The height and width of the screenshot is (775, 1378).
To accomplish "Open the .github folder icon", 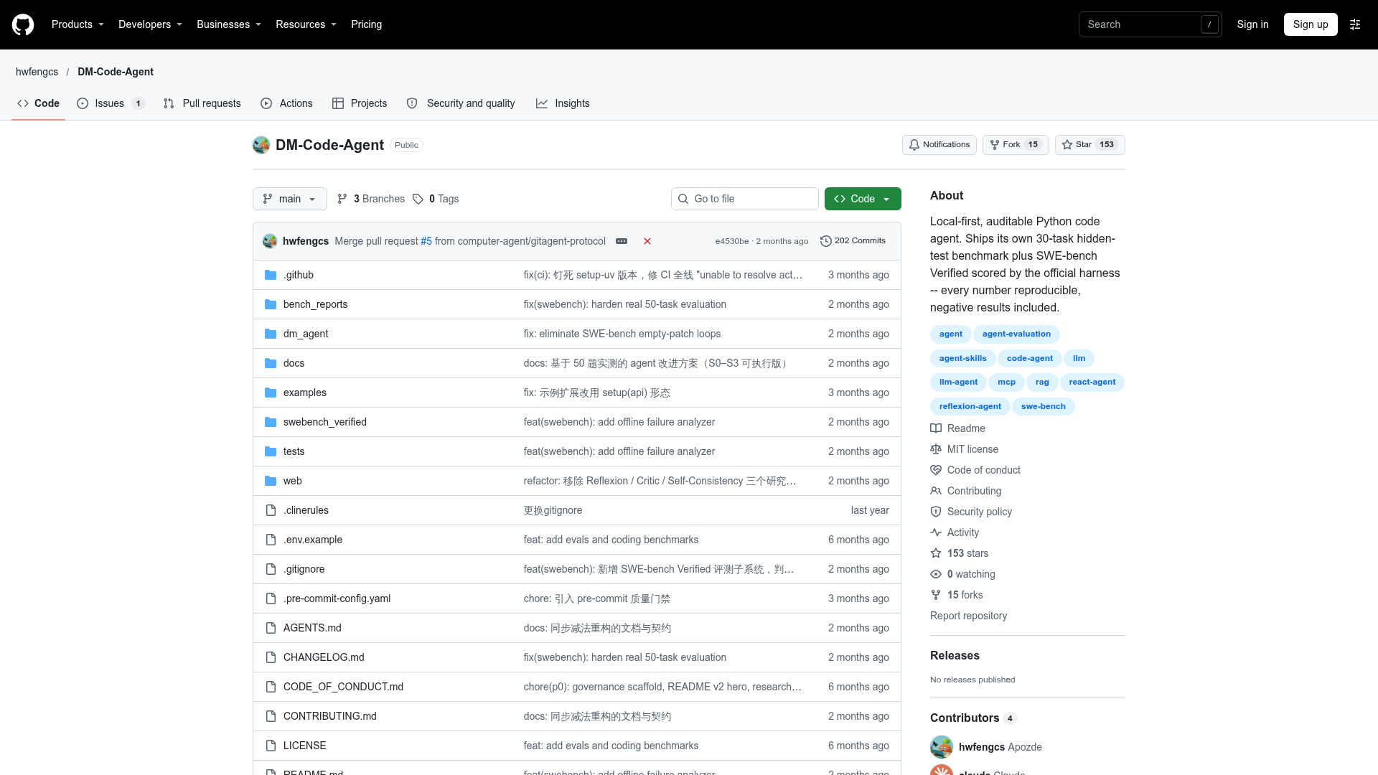I will pyautogui.click(x=271, y=275).
